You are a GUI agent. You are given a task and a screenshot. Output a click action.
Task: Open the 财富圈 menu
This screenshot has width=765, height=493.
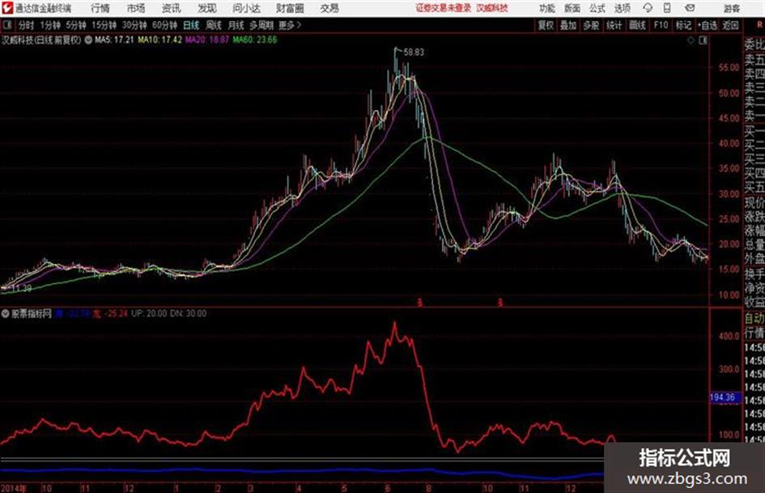(290, 8)
